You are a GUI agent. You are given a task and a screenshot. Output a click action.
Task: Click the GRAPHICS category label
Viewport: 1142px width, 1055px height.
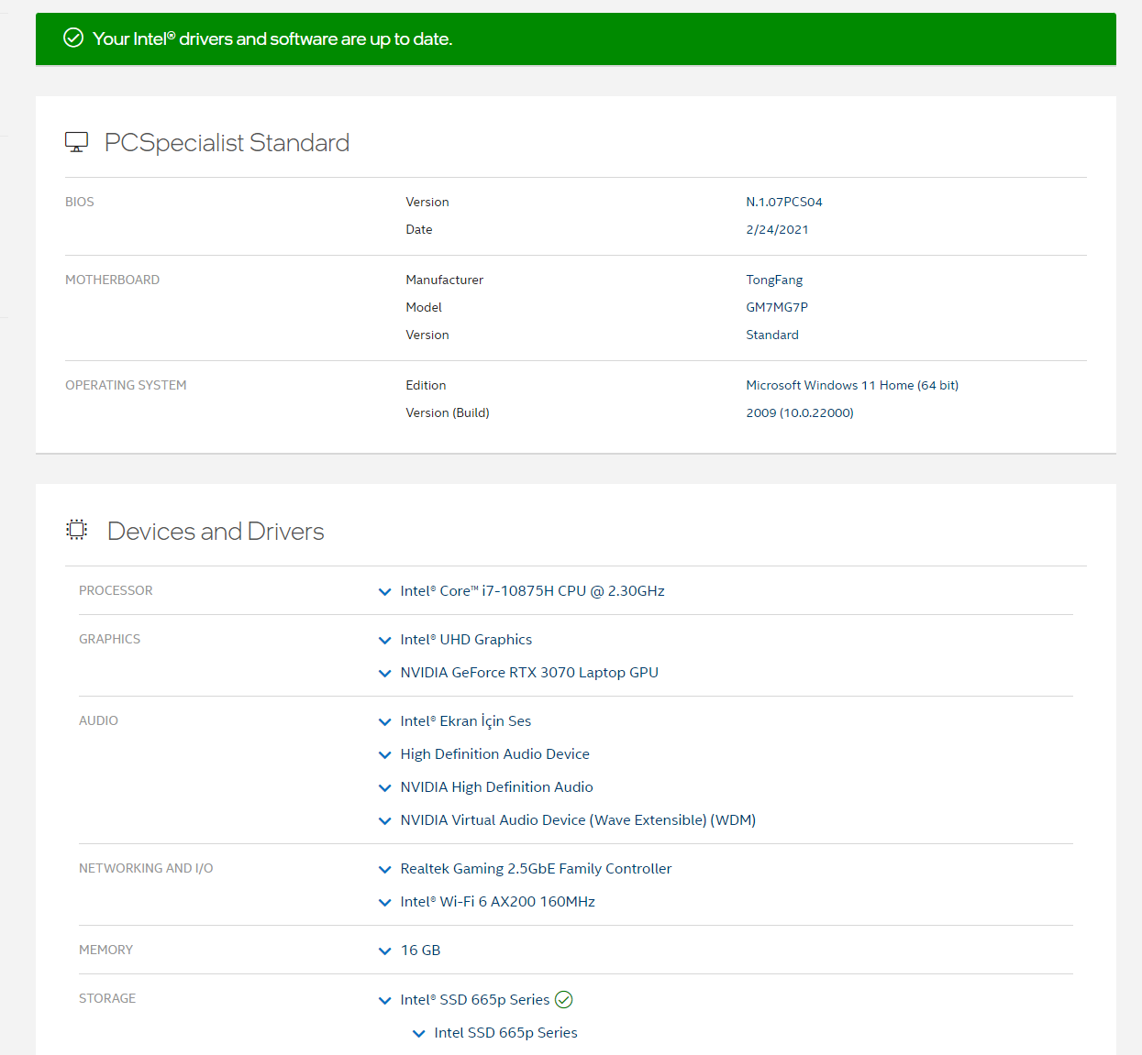coord(109,639)
